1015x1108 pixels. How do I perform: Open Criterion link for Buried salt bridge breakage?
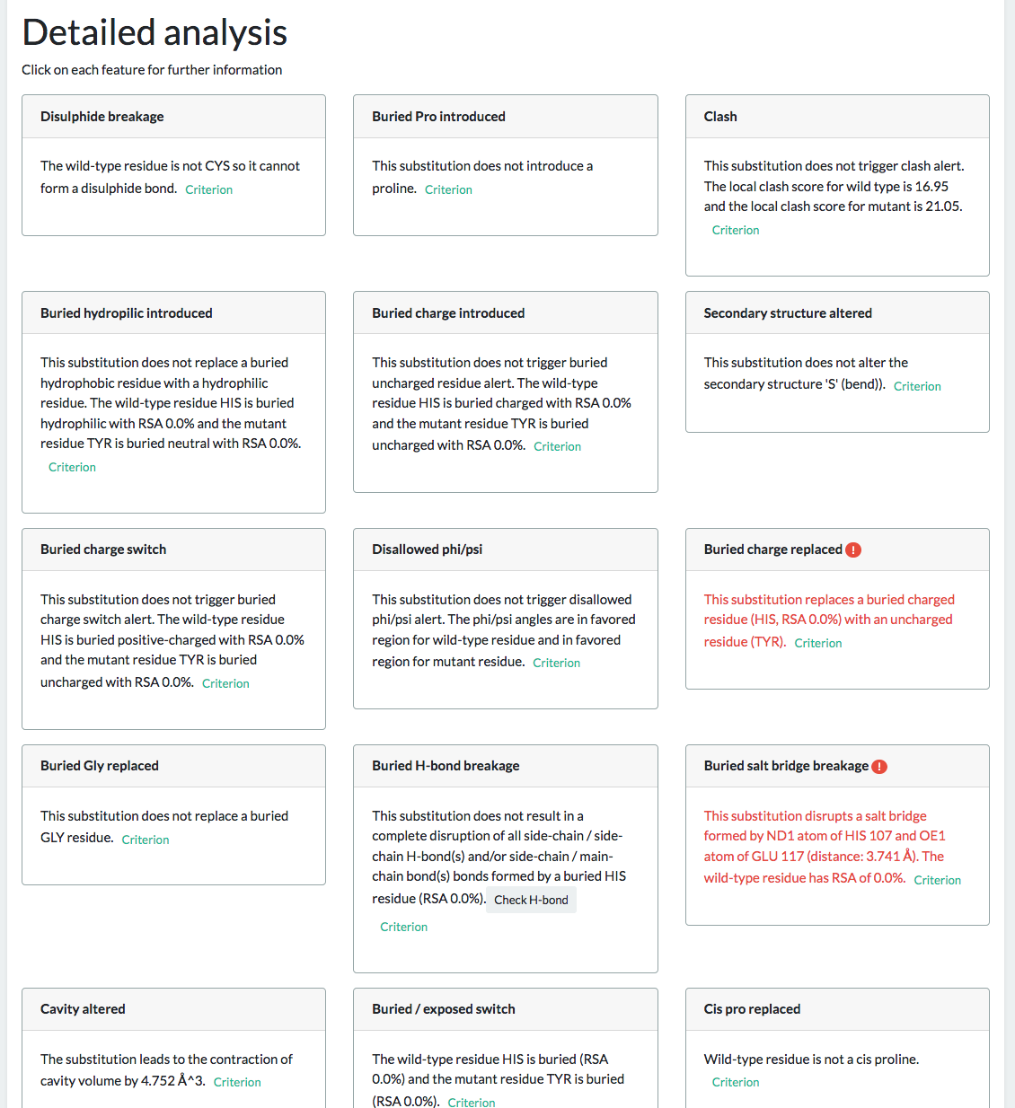click(x=937, y=880)
